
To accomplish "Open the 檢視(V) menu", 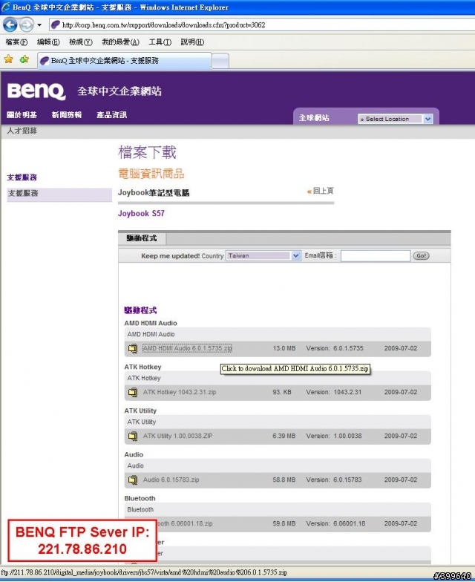I will click(80, 42).
